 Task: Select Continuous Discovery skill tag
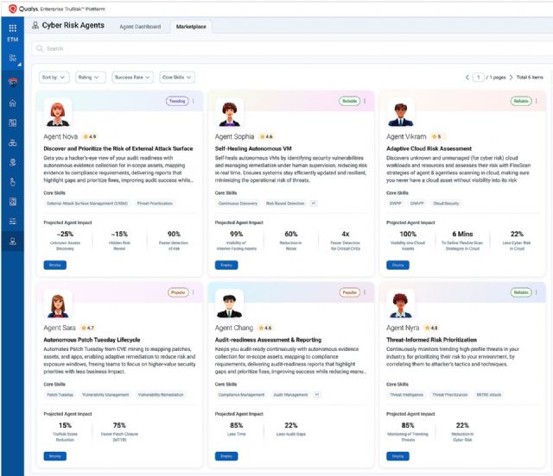(238, 204)
